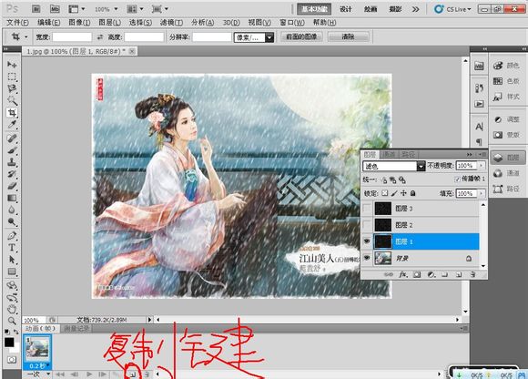Show 图层 2 visibility box
528x379 pixels.
[x=367, y=225]
